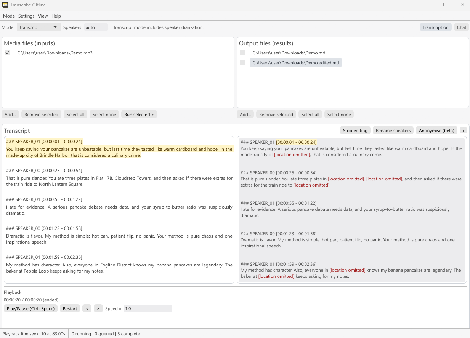Viewport: 470px width, 338px height.
Task: Click the small info "i" button
Action: coord(463,131)
